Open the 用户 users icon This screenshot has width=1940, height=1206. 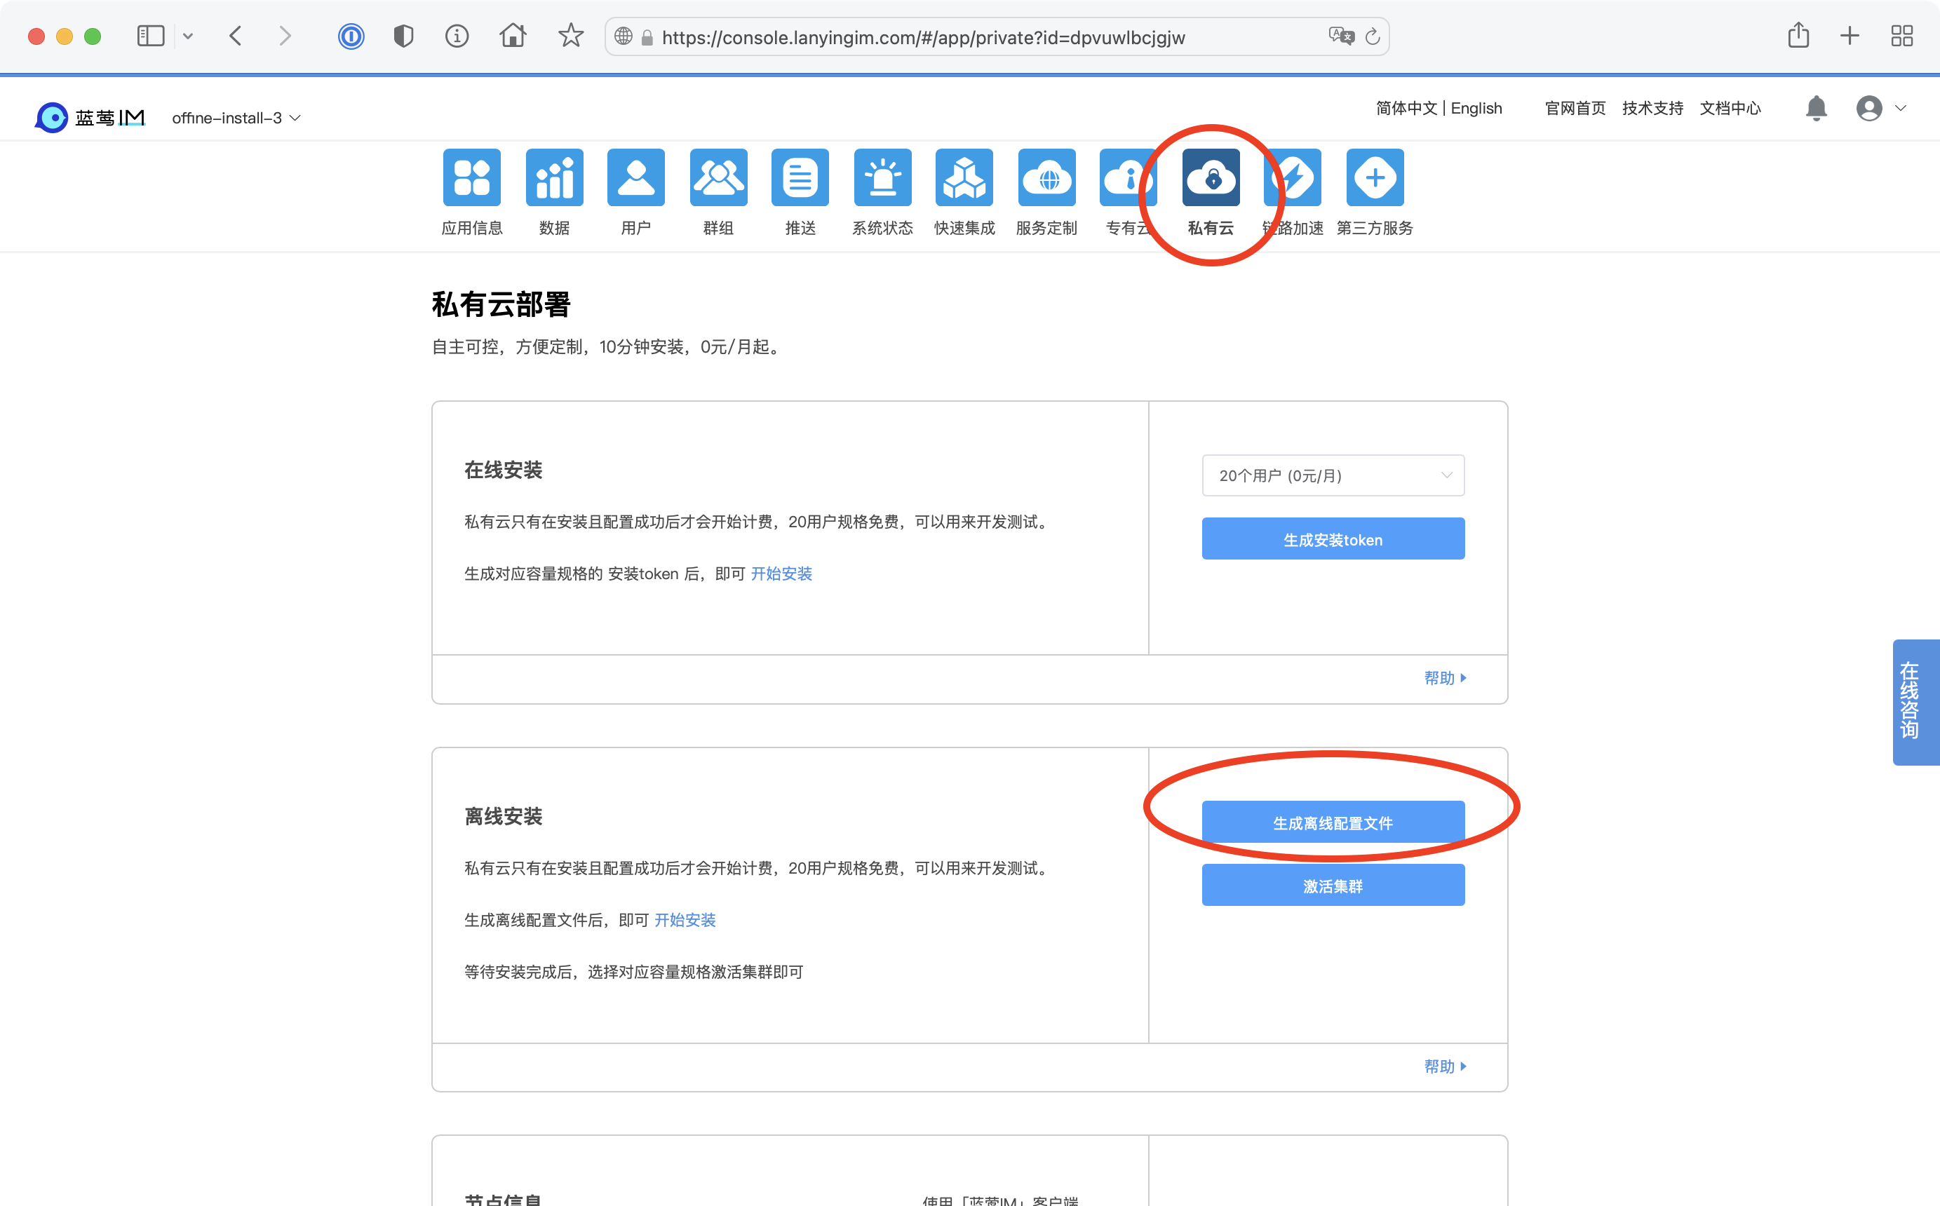[x=635, y=177]
